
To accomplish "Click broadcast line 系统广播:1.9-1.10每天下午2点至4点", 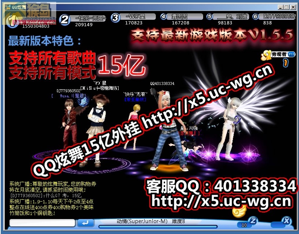I will pos(51,202).
